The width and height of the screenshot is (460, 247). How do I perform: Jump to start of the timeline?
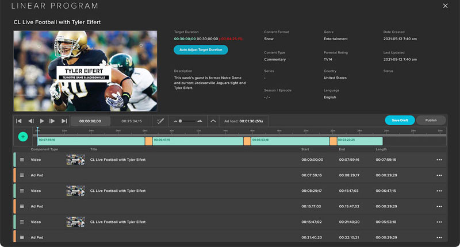(x=19, y=121)
